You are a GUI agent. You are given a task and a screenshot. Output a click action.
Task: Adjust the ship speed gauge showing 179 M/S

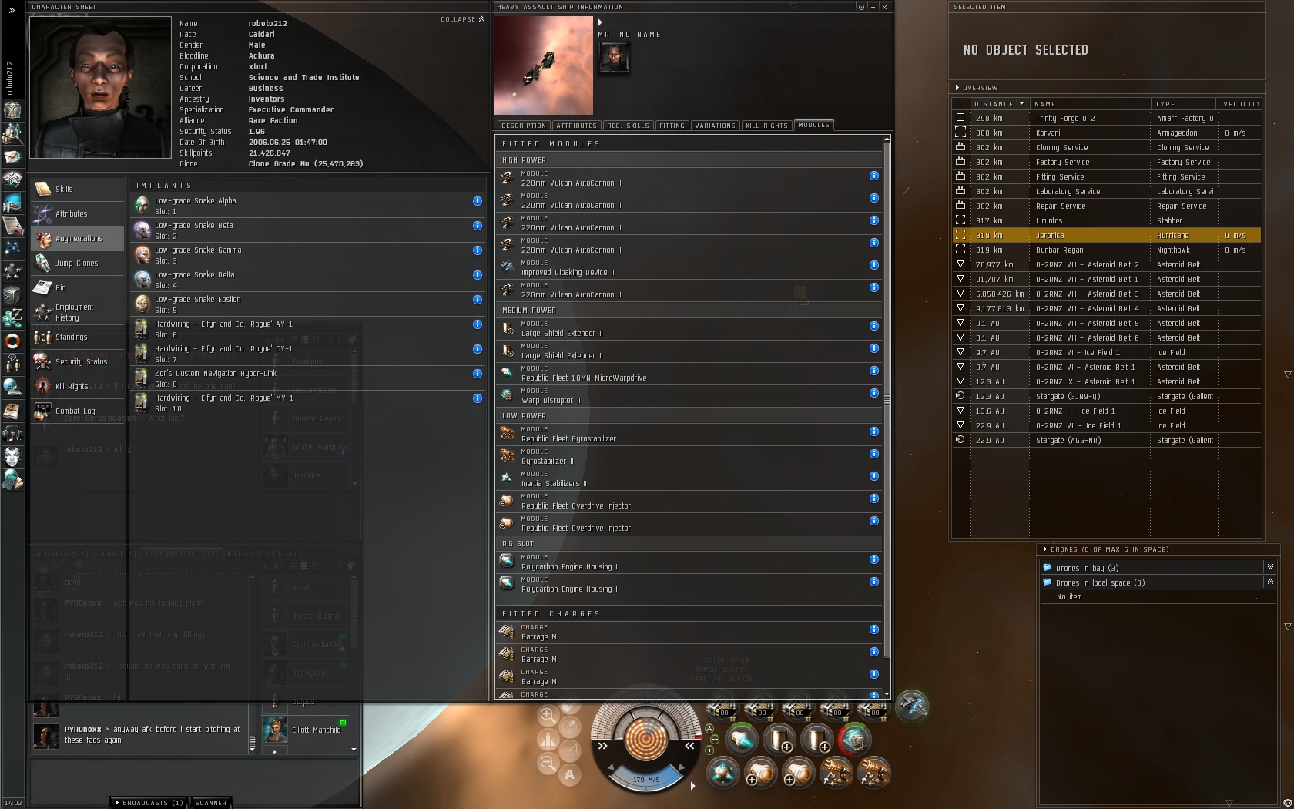coord(645,778)
